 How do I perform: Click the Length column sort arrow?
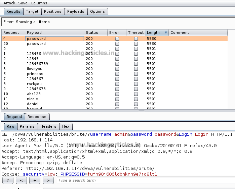pos(166,33)
